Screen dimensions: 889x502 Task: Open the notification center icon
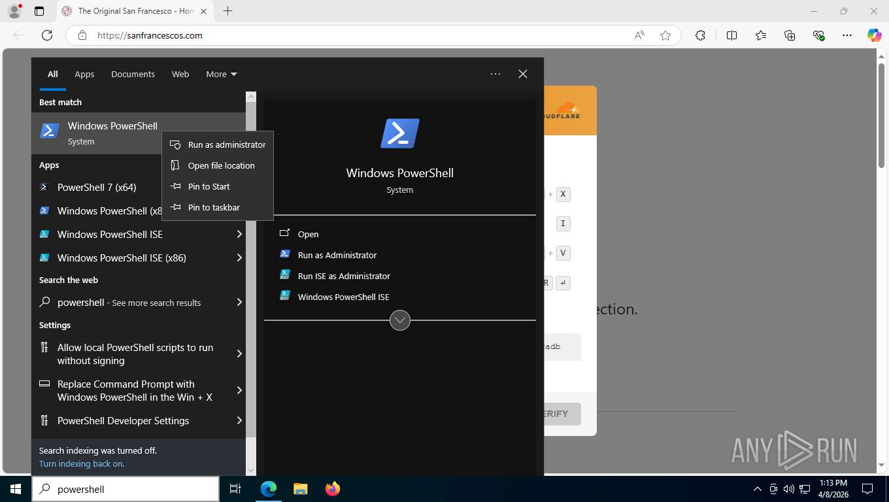pos(867,489)
